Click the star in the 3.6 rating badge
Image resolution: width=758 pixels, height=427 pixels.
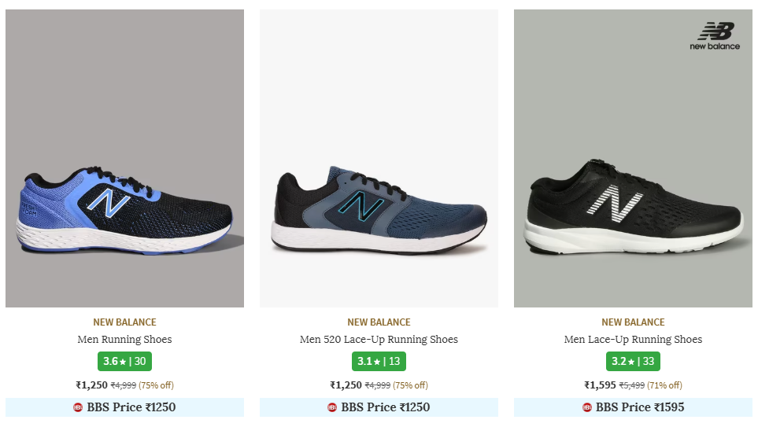pos(122,363)
